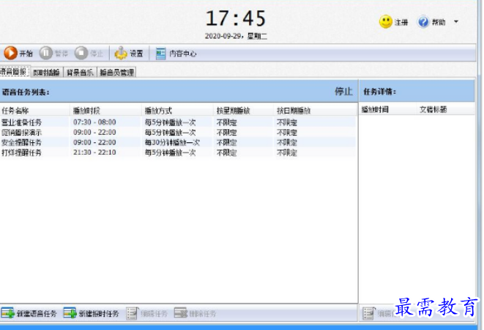Click the 停止 (Stop) toolbar icon

[x=81, y=53]
